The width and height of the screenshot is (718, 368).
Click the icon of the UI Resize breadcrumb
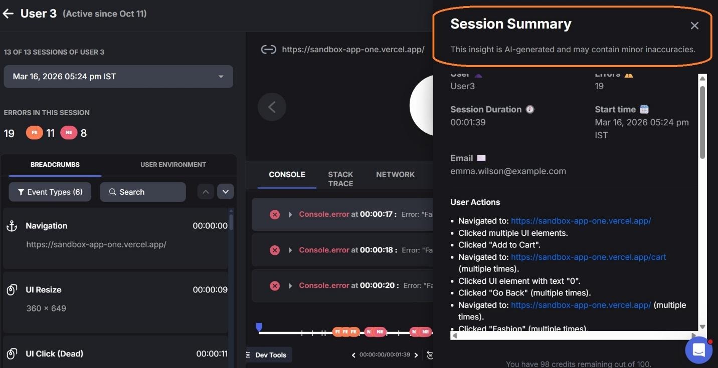(x=12, y=290)
